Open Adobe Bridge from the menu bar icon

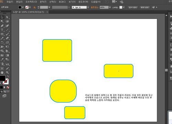[107, 2]
